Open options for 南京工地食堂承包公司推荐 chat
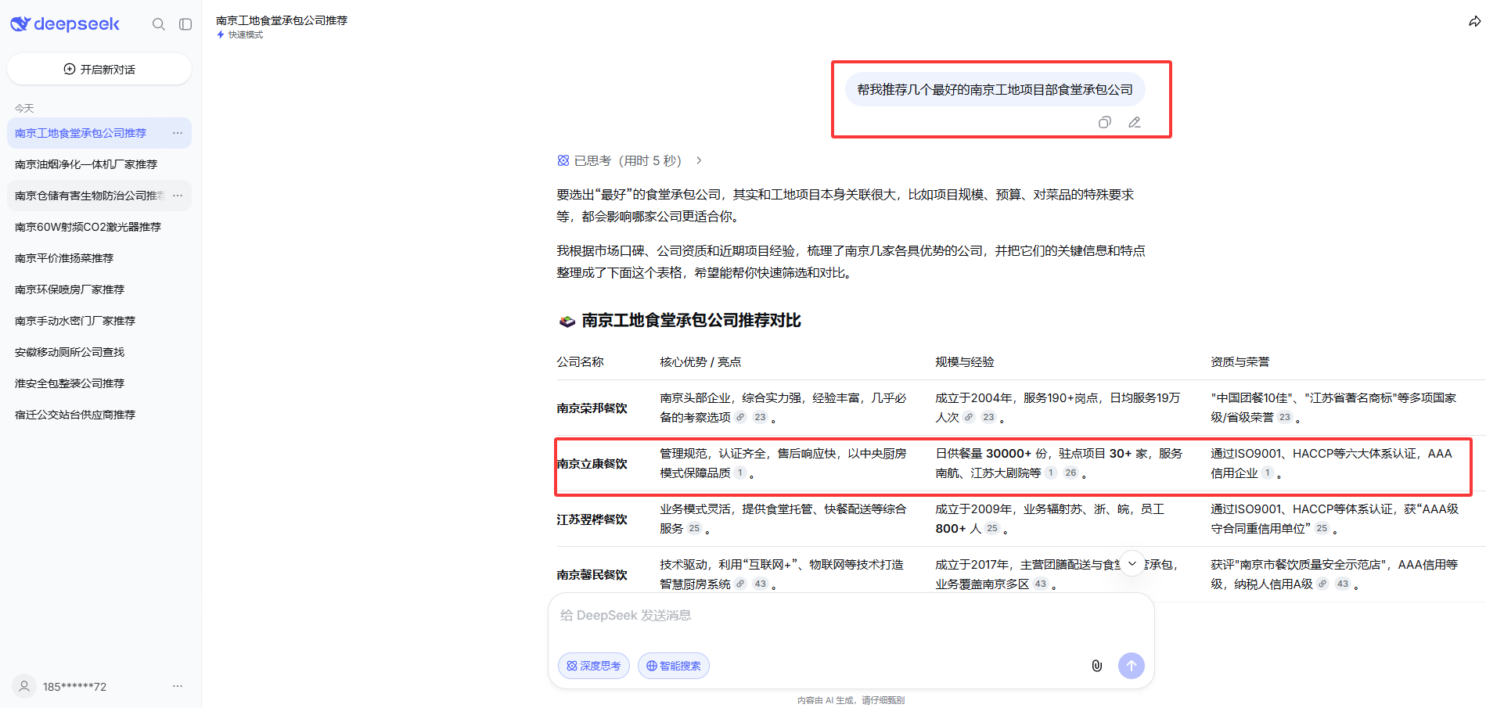The width and height of the screenshot is (1486, 708). pos(178,133)
